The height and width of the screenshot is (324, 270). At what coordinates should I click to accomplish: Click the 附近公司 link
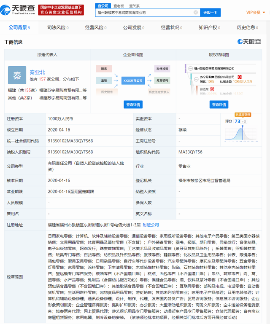[151, 225]
